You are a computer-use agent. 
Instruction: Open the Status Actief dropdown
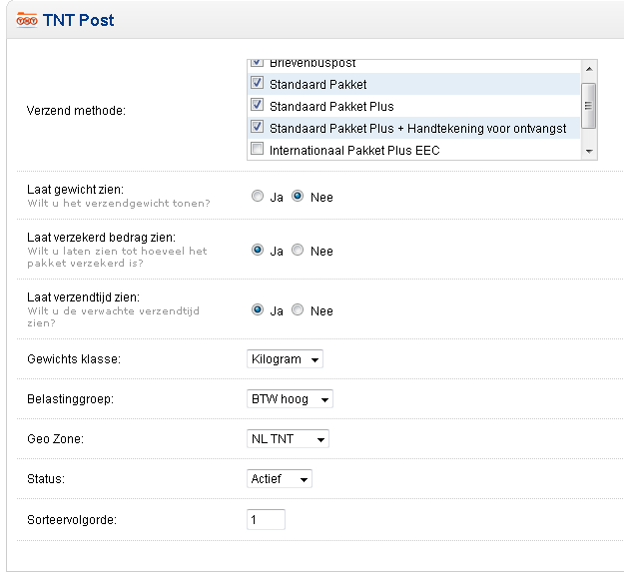(x=280, y=479)
